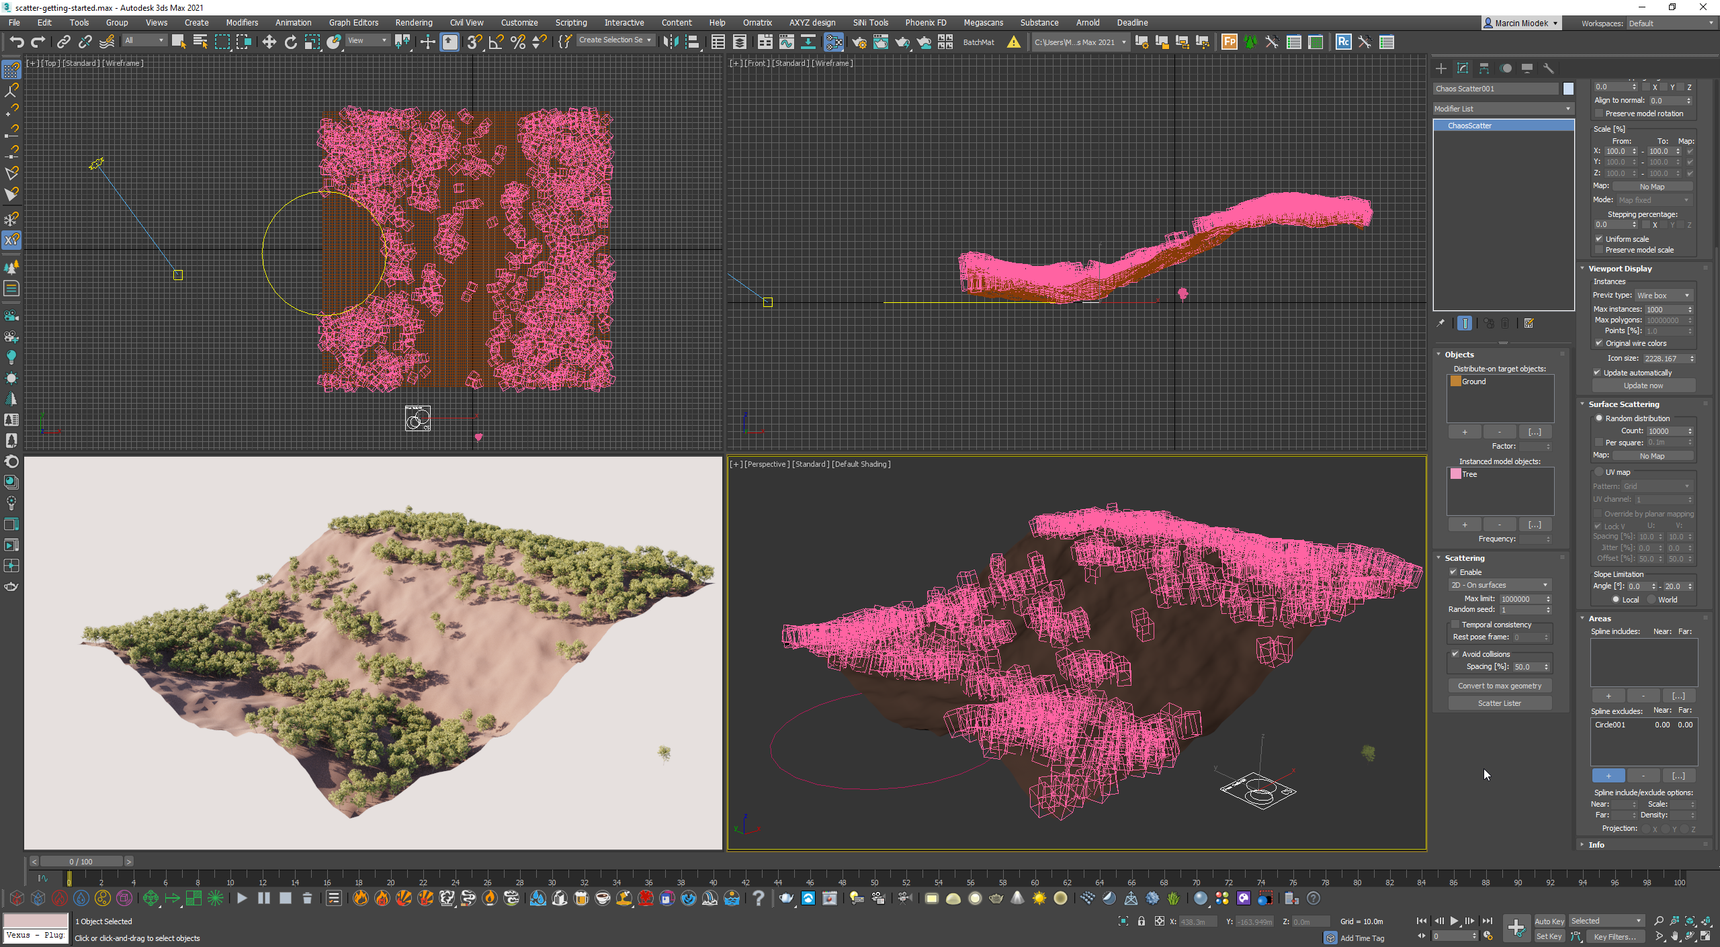
Task: Select the World slope radio button
Action: click(1651, 600)
